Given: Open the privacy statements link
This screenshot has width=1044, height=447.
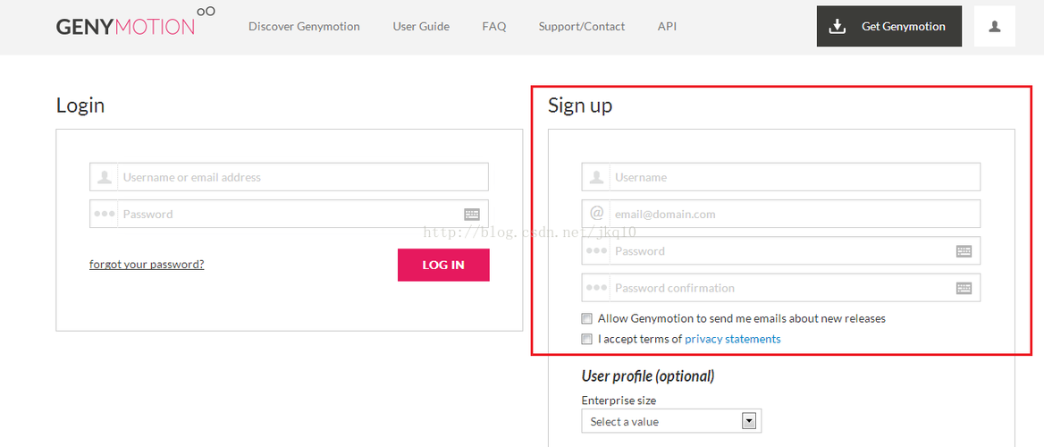Looking at the screenshot, I should [732, 339].
